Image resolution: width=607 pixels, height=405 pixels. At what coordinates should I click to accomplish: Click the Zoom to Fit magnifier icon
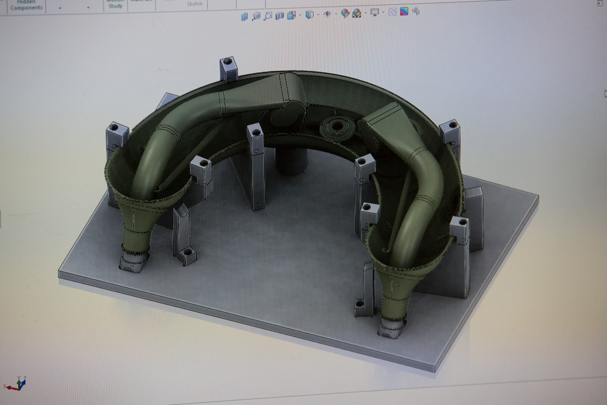pyautogui.click(x=256, y=16)
